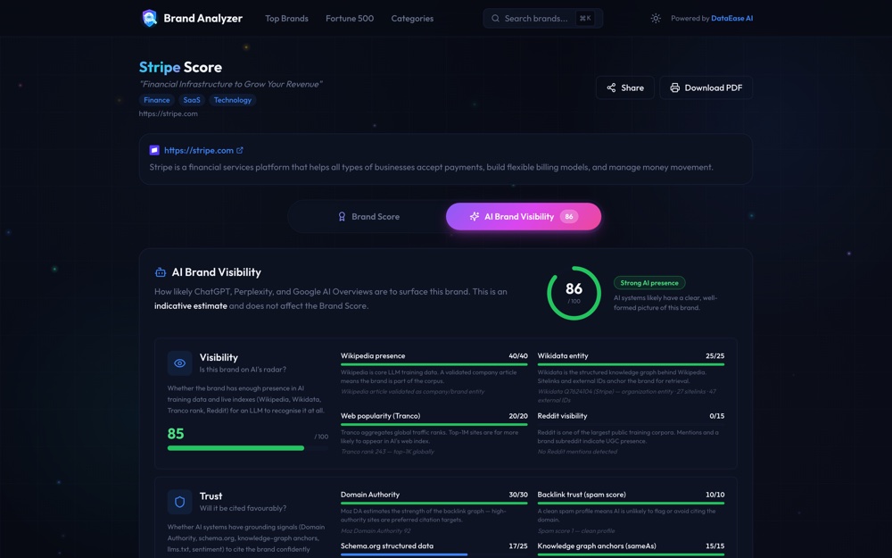
Task: Click the eye icon in Visibility card
Action: click(x=180, y=363)
